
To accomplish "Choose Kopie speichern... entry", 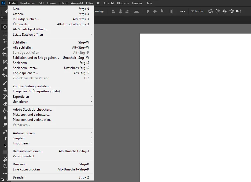I will click(51, 73).
